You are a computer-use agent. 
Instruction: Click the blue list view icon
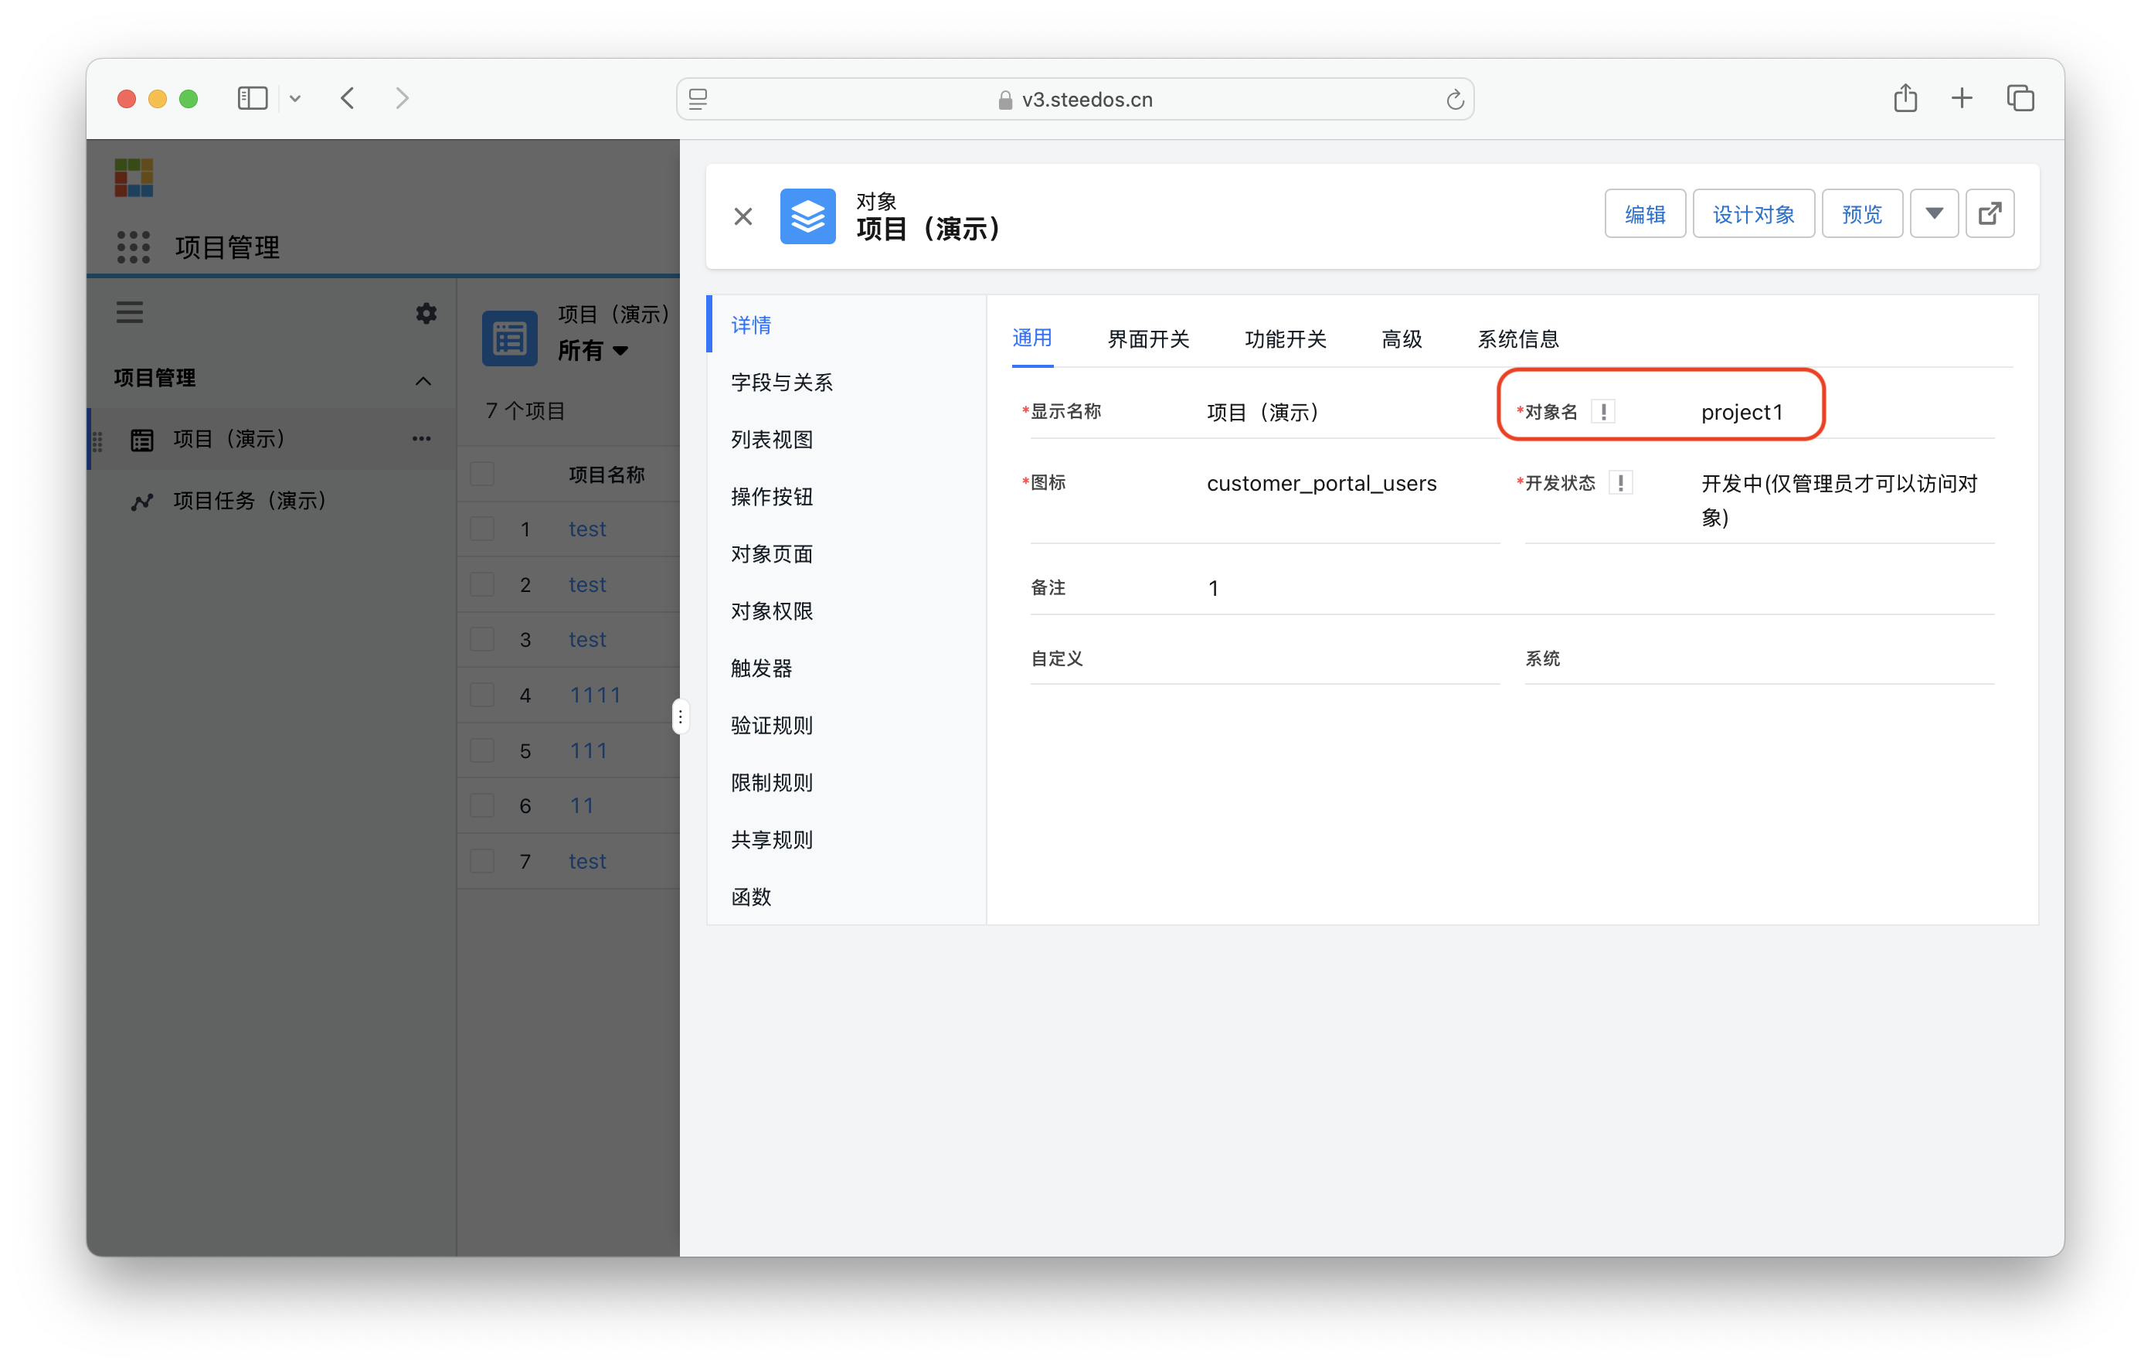point(509,338)
